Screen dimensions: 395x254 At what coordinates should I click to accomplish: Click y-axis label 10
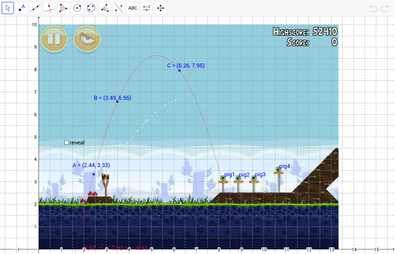point(34,25)
